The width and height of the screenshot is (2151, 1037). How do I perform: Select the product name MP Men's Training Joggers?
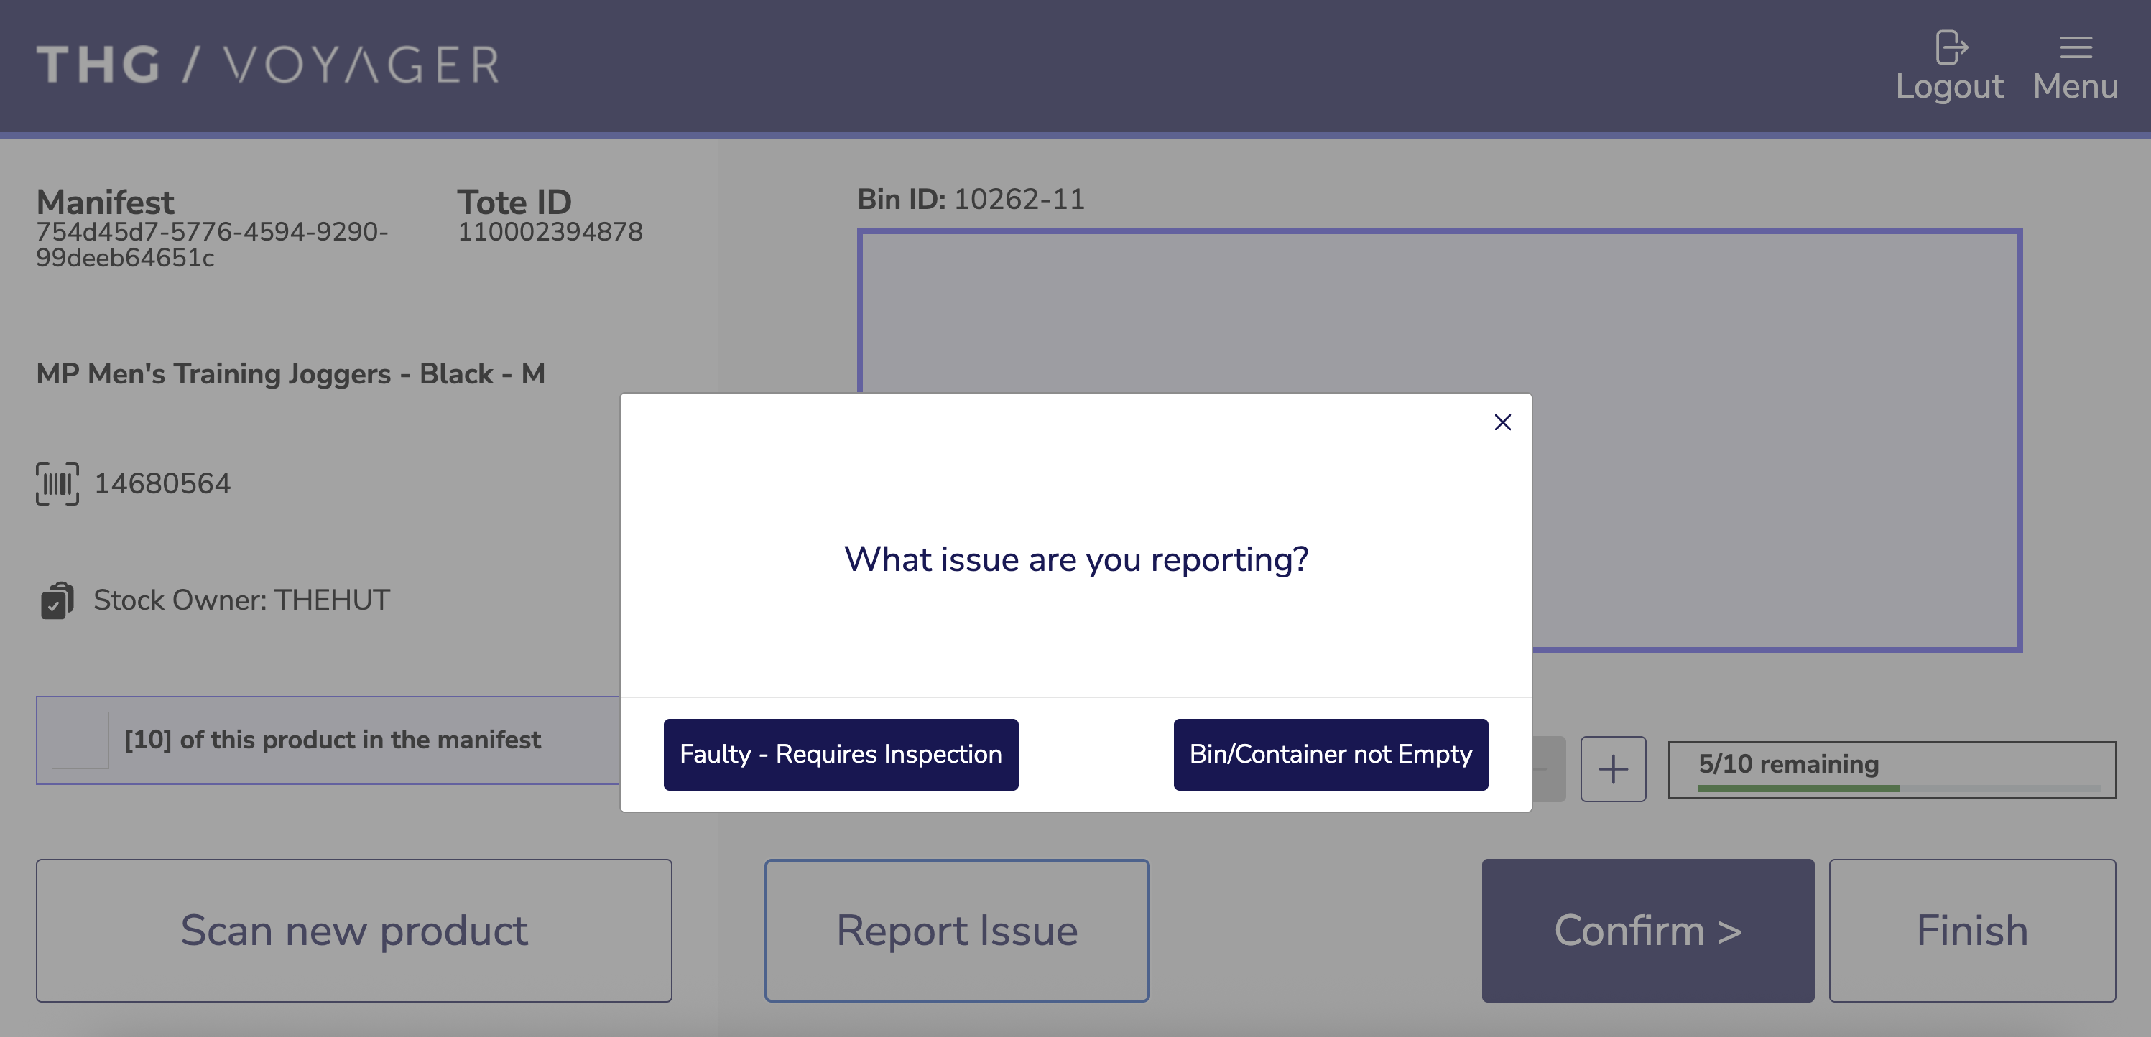tap(290, 374)
